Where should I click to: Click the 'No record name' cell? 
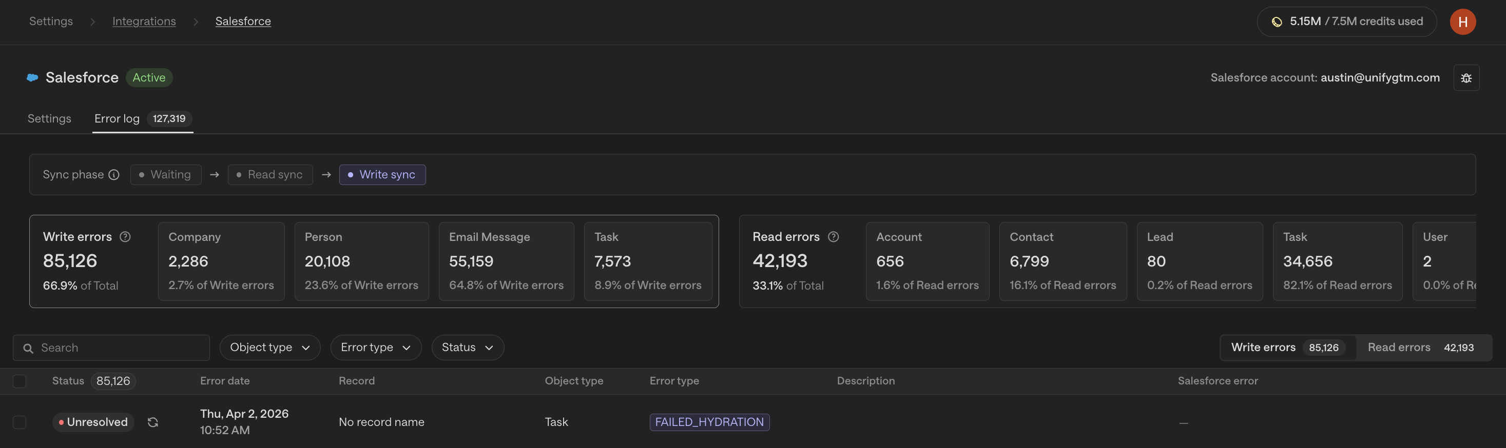coord(382,422)
